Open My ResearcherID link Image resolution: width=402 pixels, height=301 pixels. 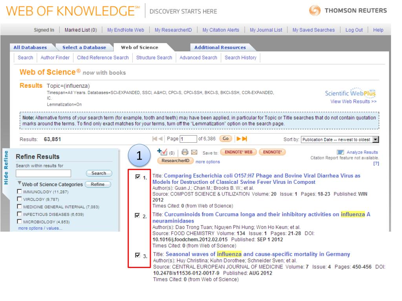[173, 30]
